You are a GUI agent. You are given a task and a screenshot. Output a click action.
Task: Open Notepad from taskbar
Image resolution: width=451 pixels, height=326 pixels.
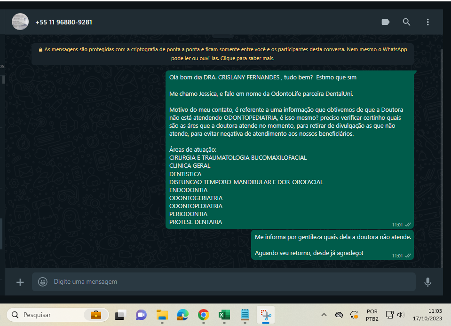pyautogui.click(x=245, y=315)
